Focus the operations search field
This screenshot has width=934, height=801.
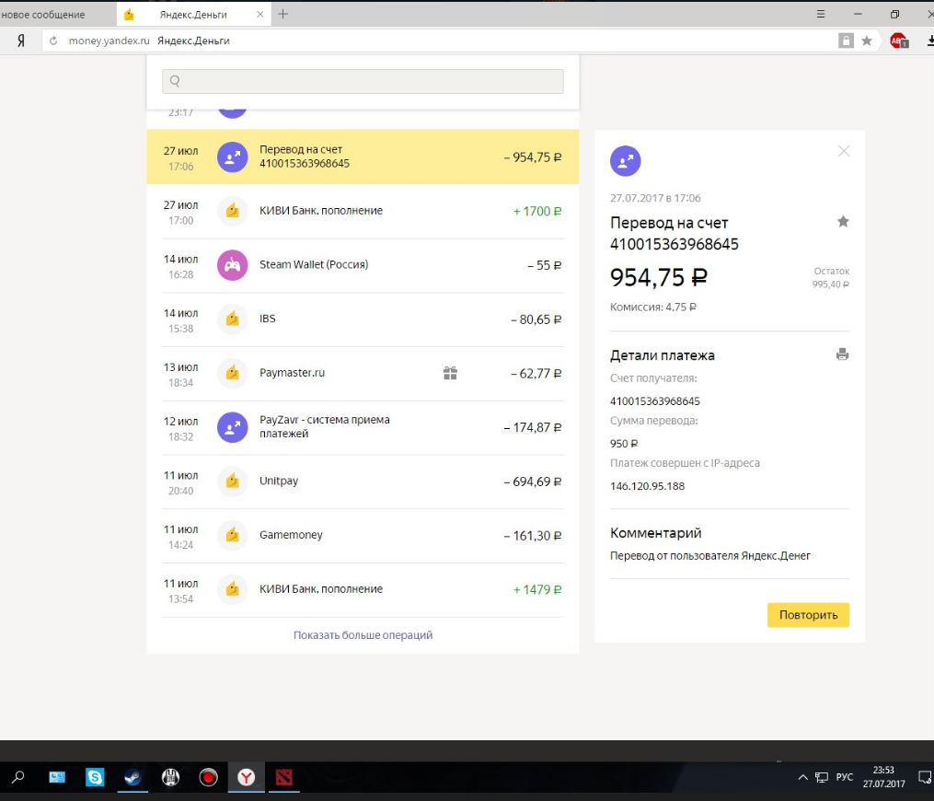[x=363, y=81]
